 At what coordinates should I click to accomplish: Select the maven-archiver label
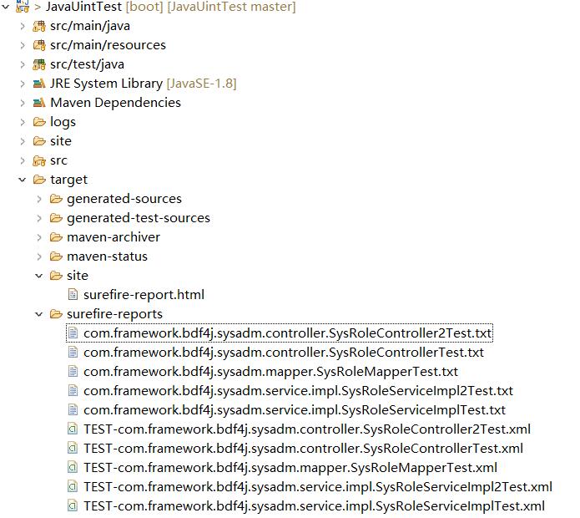click(113, 237)
